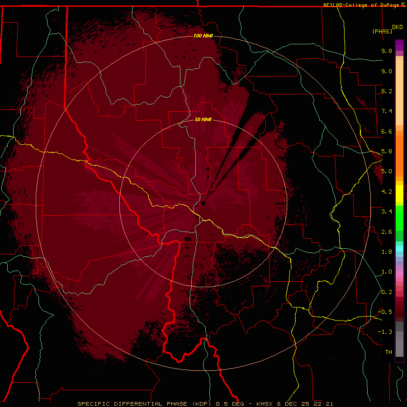
Task: Click the -1.3 scale value
Action: click(385, 332)
